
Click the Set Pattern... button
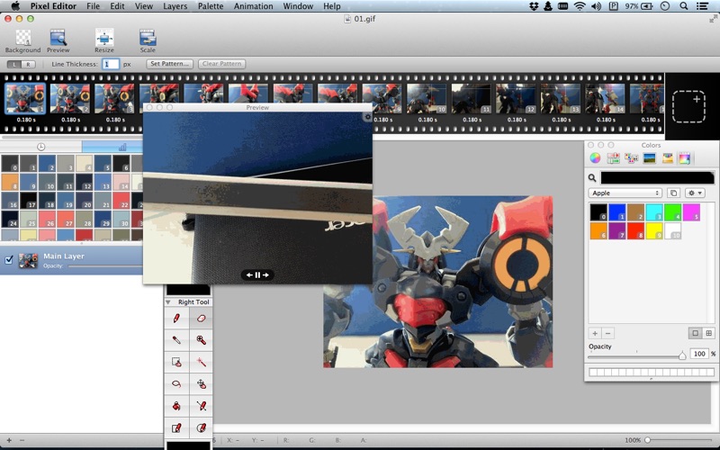point(170,65)
